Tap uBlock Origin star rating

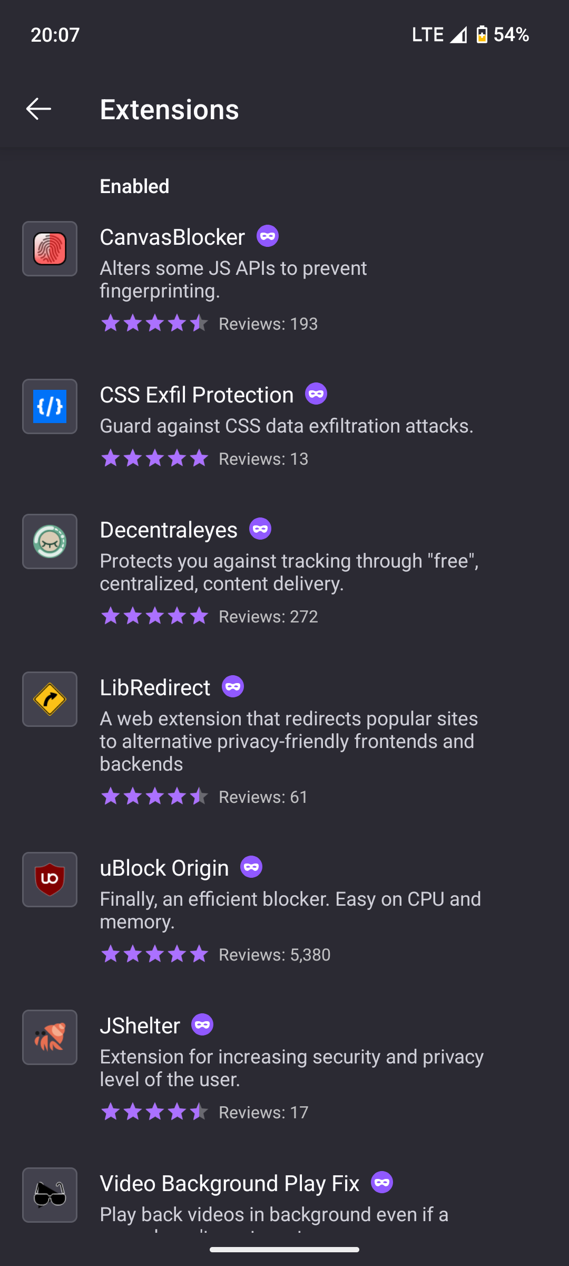[154, 954]
